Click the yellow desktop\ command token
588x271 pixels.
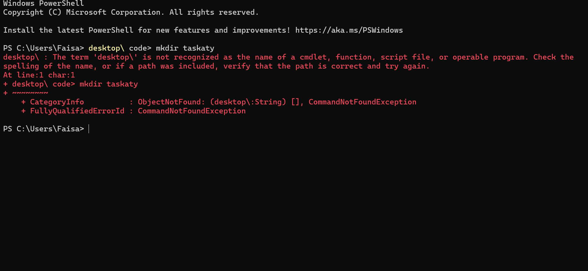tap(106, 48)
